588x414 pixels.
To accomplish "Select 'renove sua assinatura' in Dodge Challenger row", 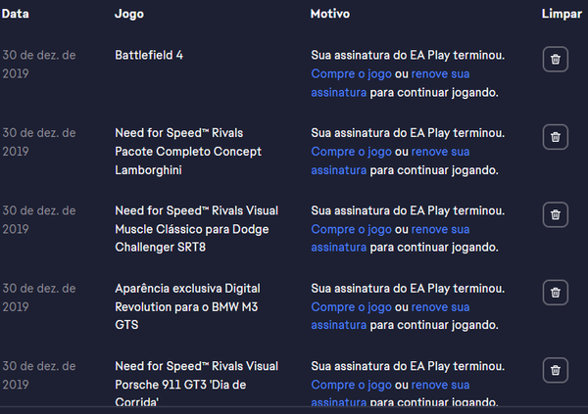I will pos(440,229).
